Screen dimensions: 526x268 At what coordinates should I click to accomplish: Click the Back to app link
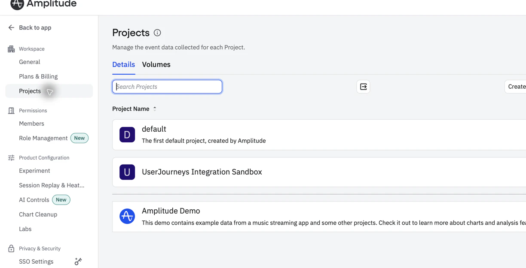point(35,27)
